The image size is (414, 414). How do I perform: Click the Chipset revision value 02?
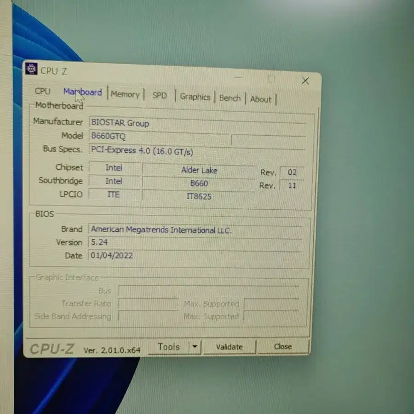point(292,172)
